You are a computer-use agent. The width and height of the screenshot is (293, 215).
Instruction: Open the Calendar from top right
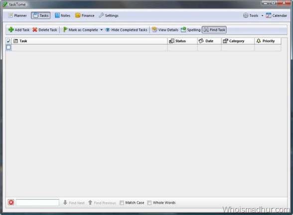pos(277,15)
